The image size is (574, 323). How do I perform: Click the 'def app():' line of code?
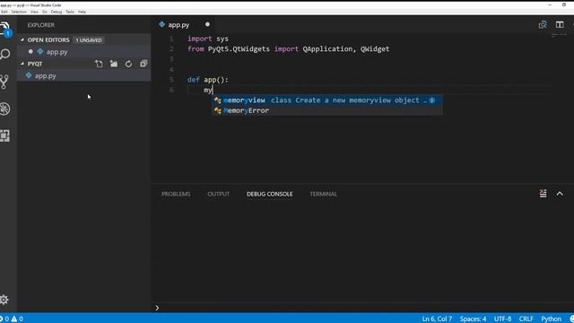click(x=207, y=80)
